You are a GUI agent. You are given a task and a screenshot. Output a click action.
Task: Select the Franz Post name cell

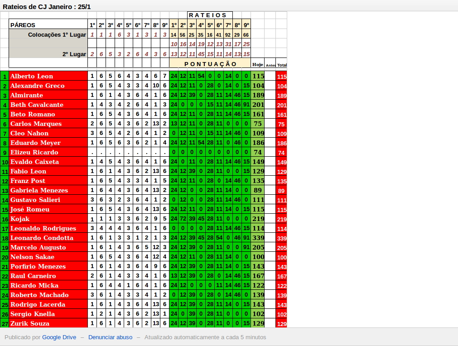48,181
